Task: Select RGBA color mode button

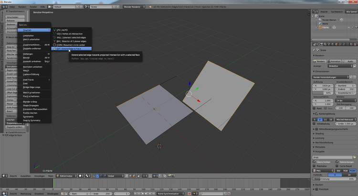Action: (x=352, y=170)
